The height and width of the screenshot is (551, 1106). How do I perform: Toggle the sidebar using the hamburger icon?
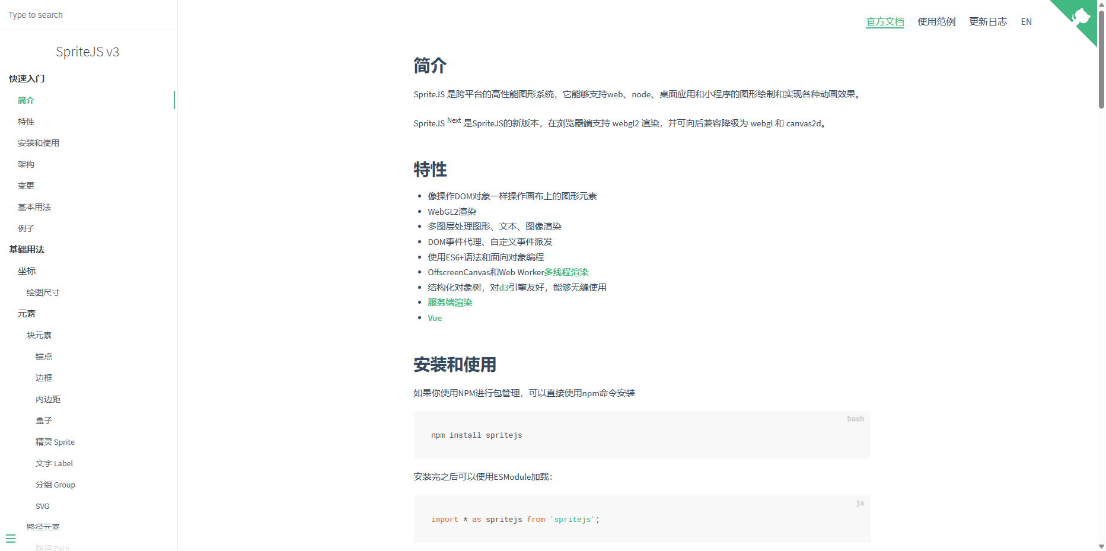click(11, 539)
